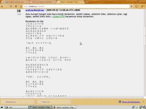Close the downloads bar
This screenshot has width=146, height=109.
[x=143, y=102]
